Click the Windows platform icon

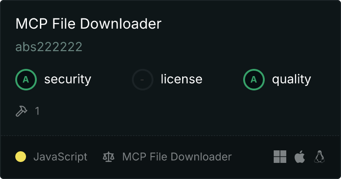point(280,157)
